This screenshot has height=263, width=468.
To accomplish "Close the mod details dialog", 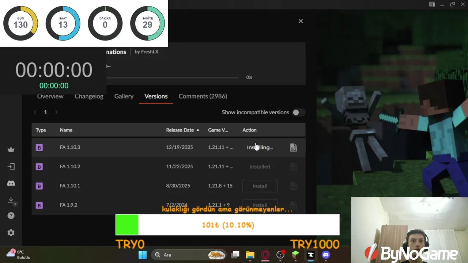I will (301, 21).
